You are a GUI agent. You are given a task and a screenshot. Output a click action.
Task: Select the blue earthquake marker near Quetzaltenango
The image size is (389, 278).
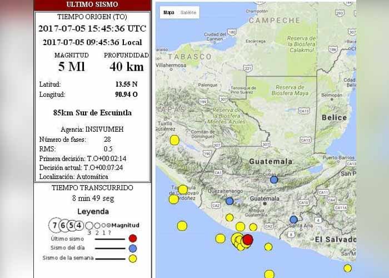pyautogui.click(x=230, y=201)
